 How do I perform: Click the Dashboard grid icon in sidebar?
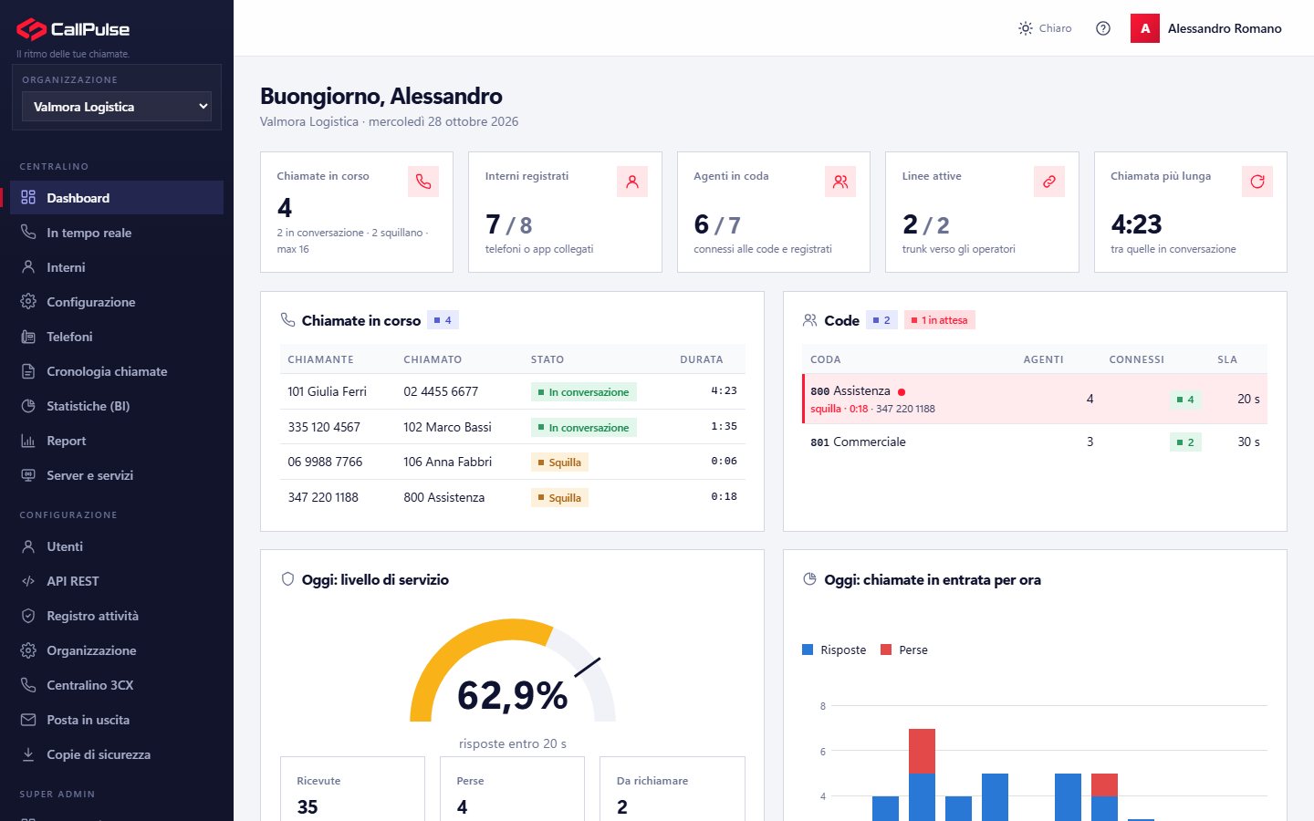point(28,198)
